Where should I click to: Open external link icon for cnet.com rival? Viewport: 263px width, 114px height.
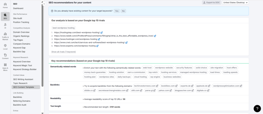(x=126, y=43)
